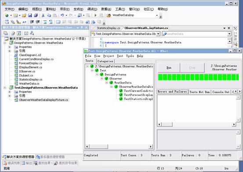Collapse the DesignPatterns.Observer.WeatherData project node

(5, 43)
